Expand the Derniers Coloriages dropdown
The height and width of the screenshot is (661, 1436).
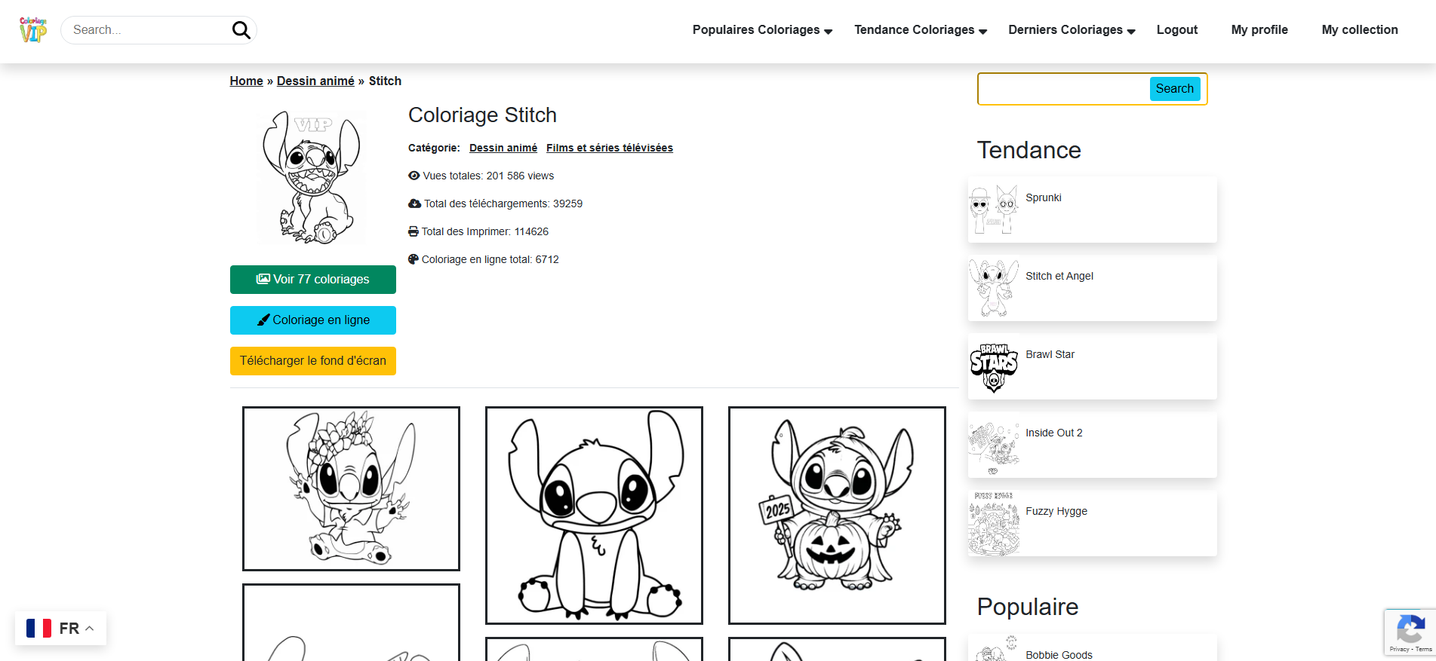tap(1072, 30)
